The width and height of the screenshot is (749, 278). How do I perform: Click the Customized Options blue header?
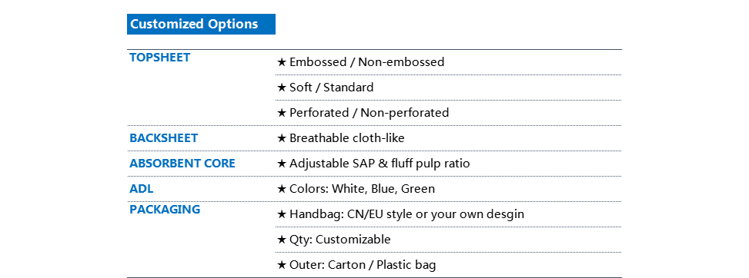[201, 25]
